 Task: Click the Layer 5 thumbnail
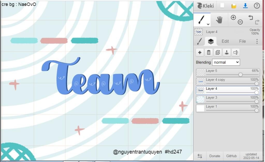click(201, 73)
